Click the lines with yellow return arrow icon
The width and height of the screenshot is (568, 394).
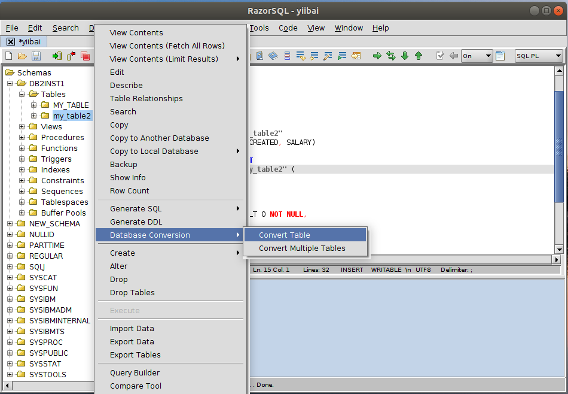tap(300, 56)
